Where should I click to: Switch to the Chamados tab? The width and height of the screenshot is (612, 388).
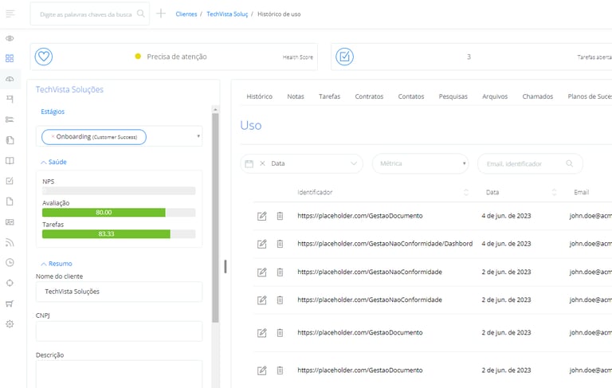pos(538,96)
